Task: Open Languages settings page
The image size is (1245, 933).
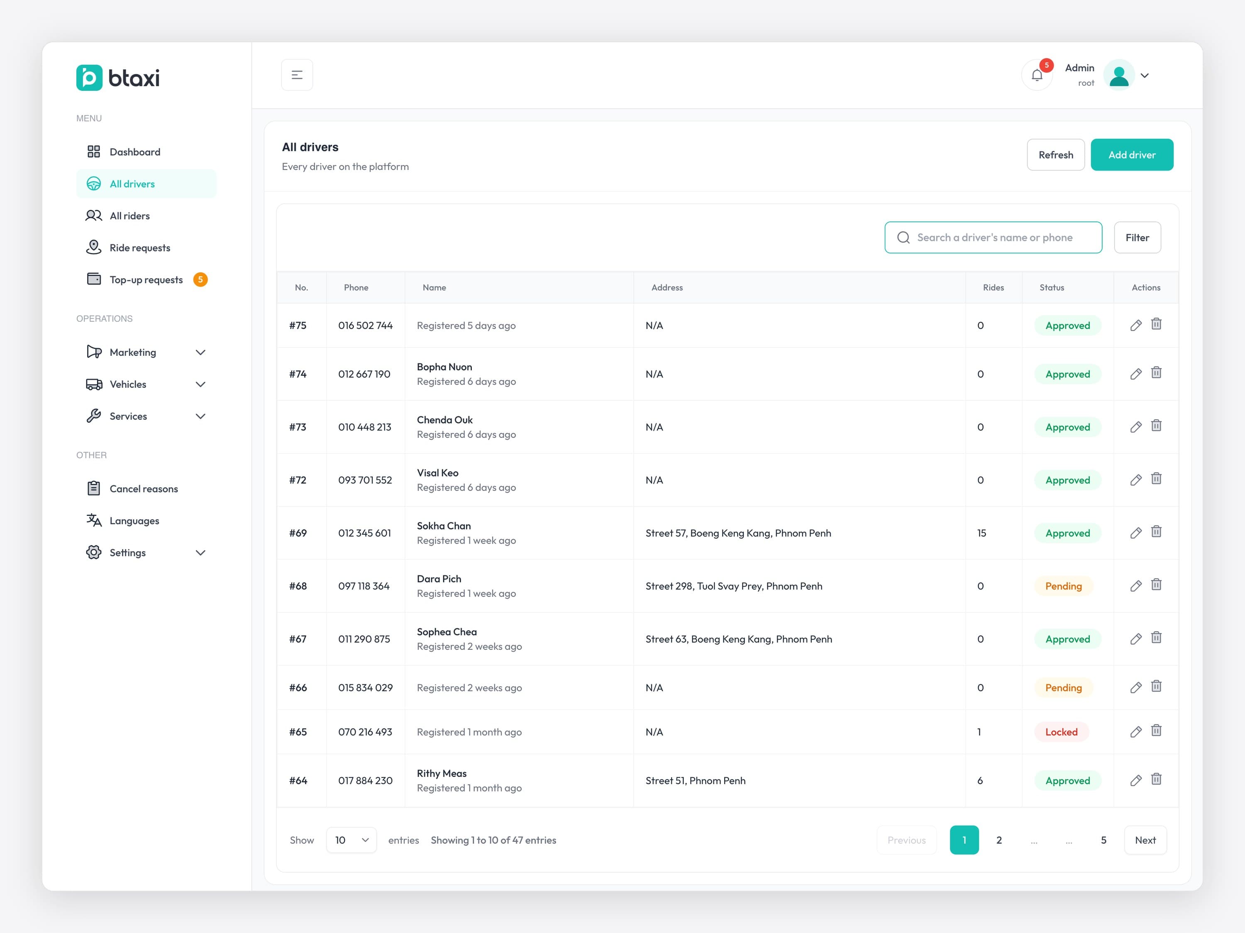Action: [x=146, y=521]
